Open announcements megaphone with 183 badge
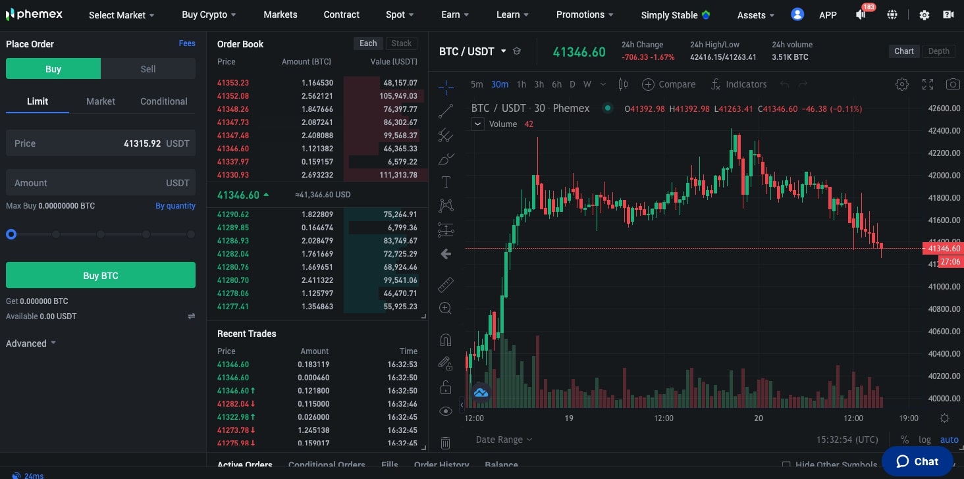 [x=862, y=14]
